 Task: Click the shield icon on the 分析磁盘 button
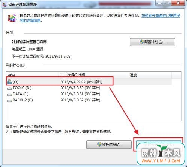(99, 145)
